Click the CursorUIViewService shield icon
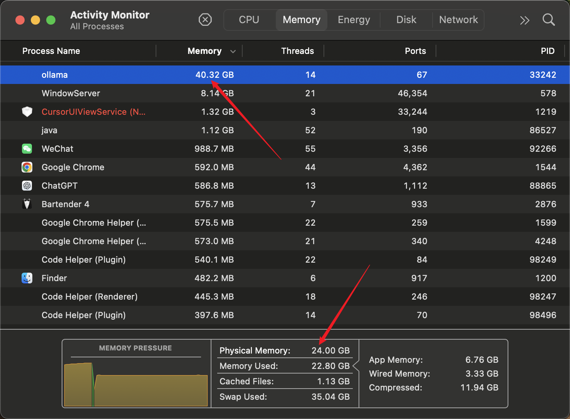Image resolution: width=570 pixels, height=419 pixels. (27, 112)
